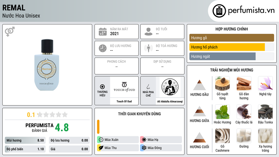
Task: Select the Gỗ tuyết tùng note thumbnail
Action: coord(222,83)
